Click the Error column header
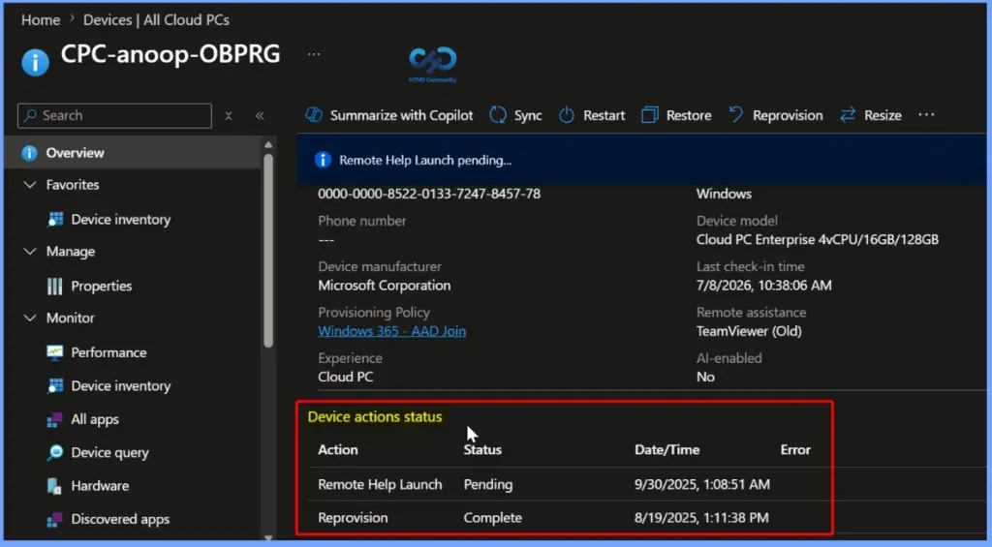Screen dimensions: 992x547 point(795,449)
